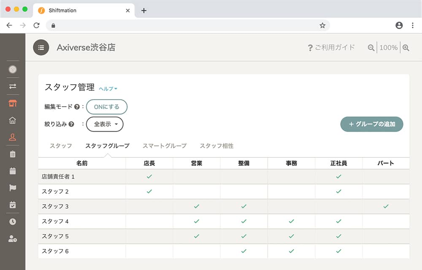Close the Shiftmation browser tab
The width and height of the screenshot is (422, 270).
point(128,11)
